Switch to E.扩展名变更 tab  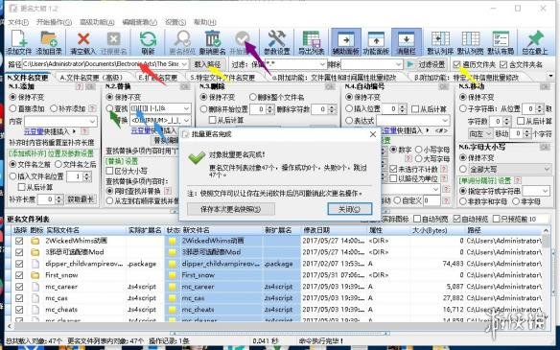157,77
